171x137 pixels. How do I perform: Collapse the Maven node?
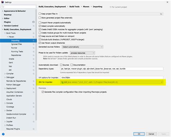coord(8,37)
